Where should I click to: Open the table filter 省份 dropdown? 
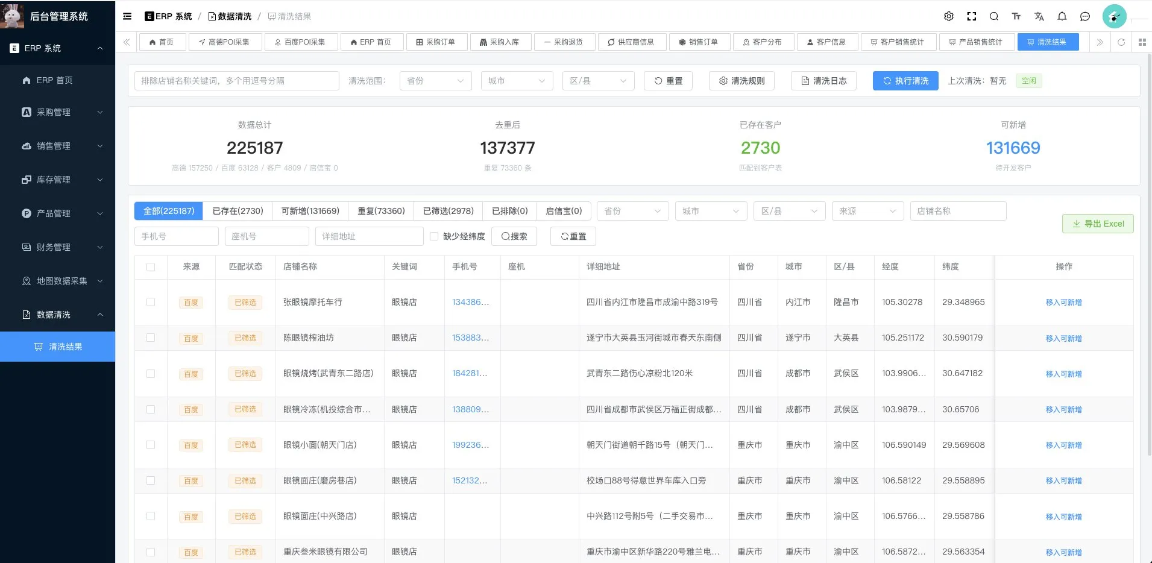tap(632, 211)
